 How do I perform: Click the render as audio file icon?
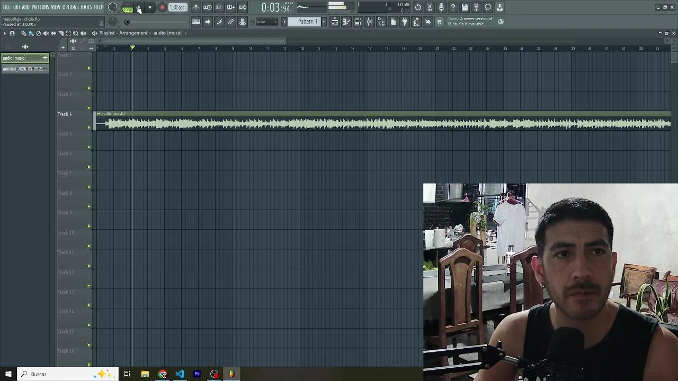pos(476,7)
